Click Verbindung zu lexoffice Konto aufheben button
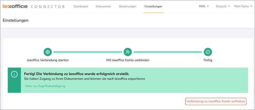The height and width of the screenshot is (110, 255). (x=216, y=101)
